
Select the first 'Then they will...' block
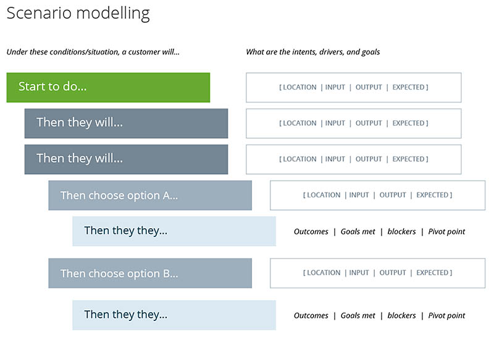pos(126,123)
